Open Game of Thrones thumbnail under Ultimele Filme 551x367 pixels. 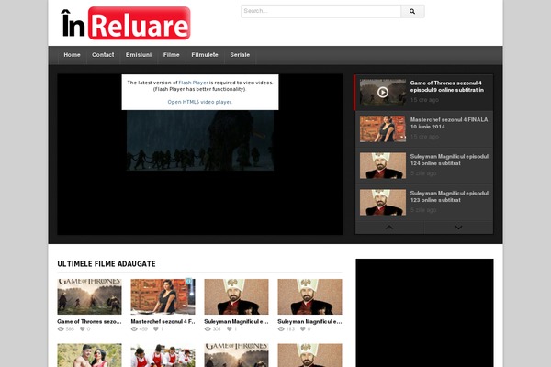click(90, 296)
